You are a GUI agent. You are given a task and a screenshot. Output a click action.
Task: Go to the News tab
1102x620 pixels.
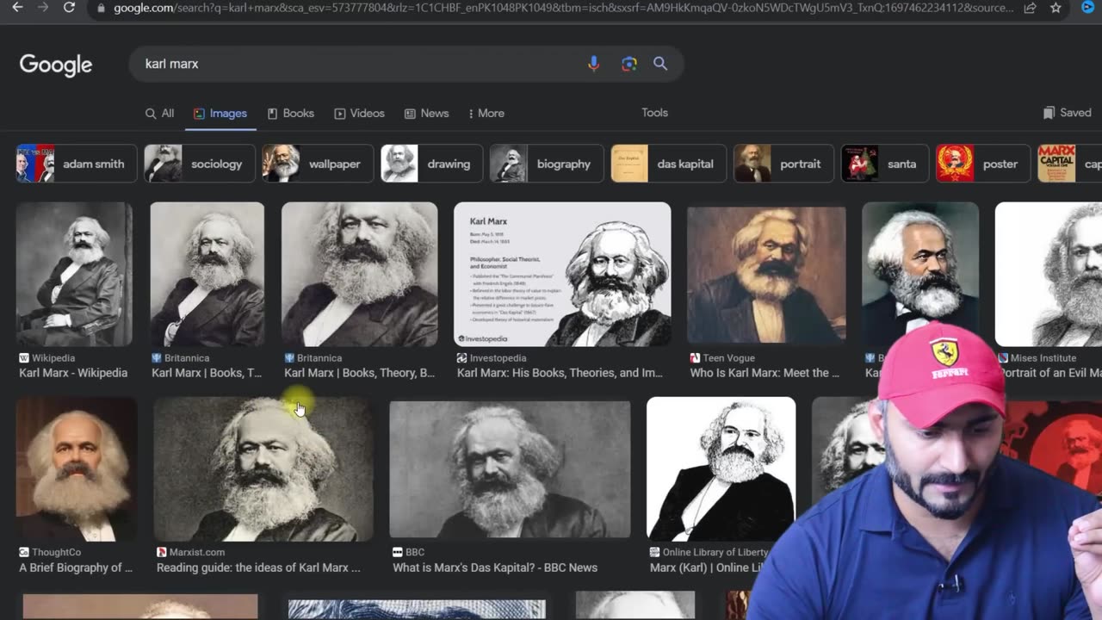tap(426, 114)
